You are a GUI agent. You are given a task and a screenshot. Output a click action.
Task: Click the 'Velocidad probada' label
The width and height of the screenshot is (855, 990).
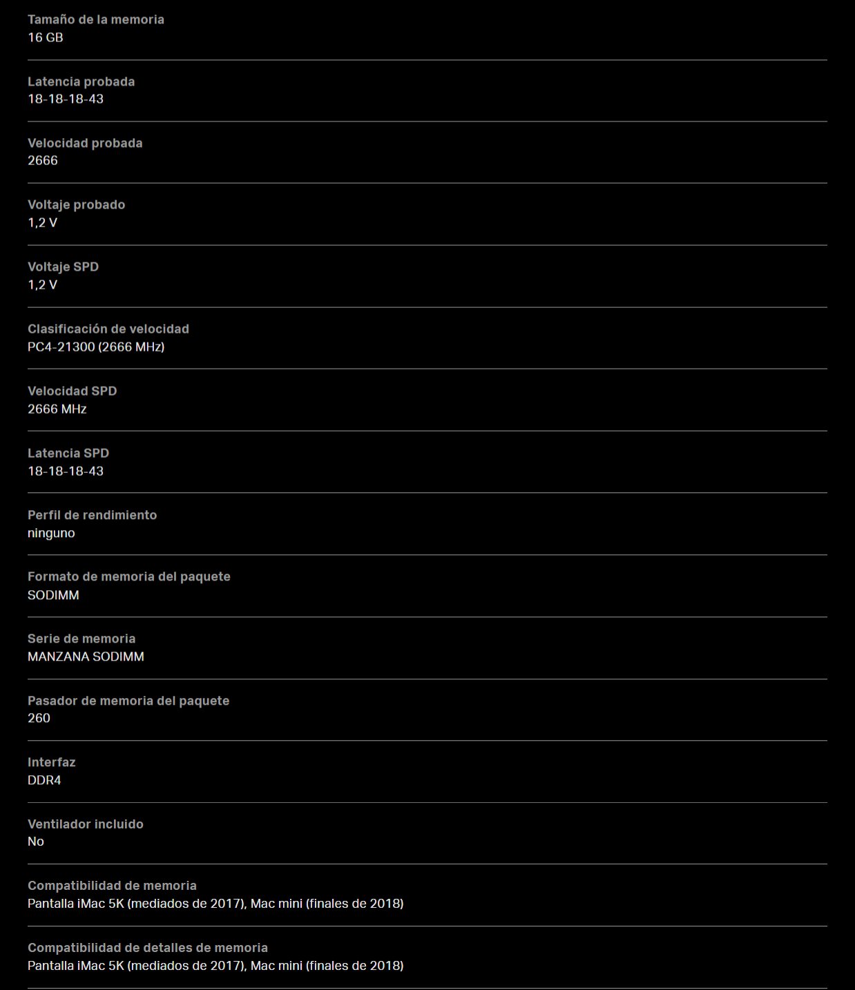click(85, 143)
